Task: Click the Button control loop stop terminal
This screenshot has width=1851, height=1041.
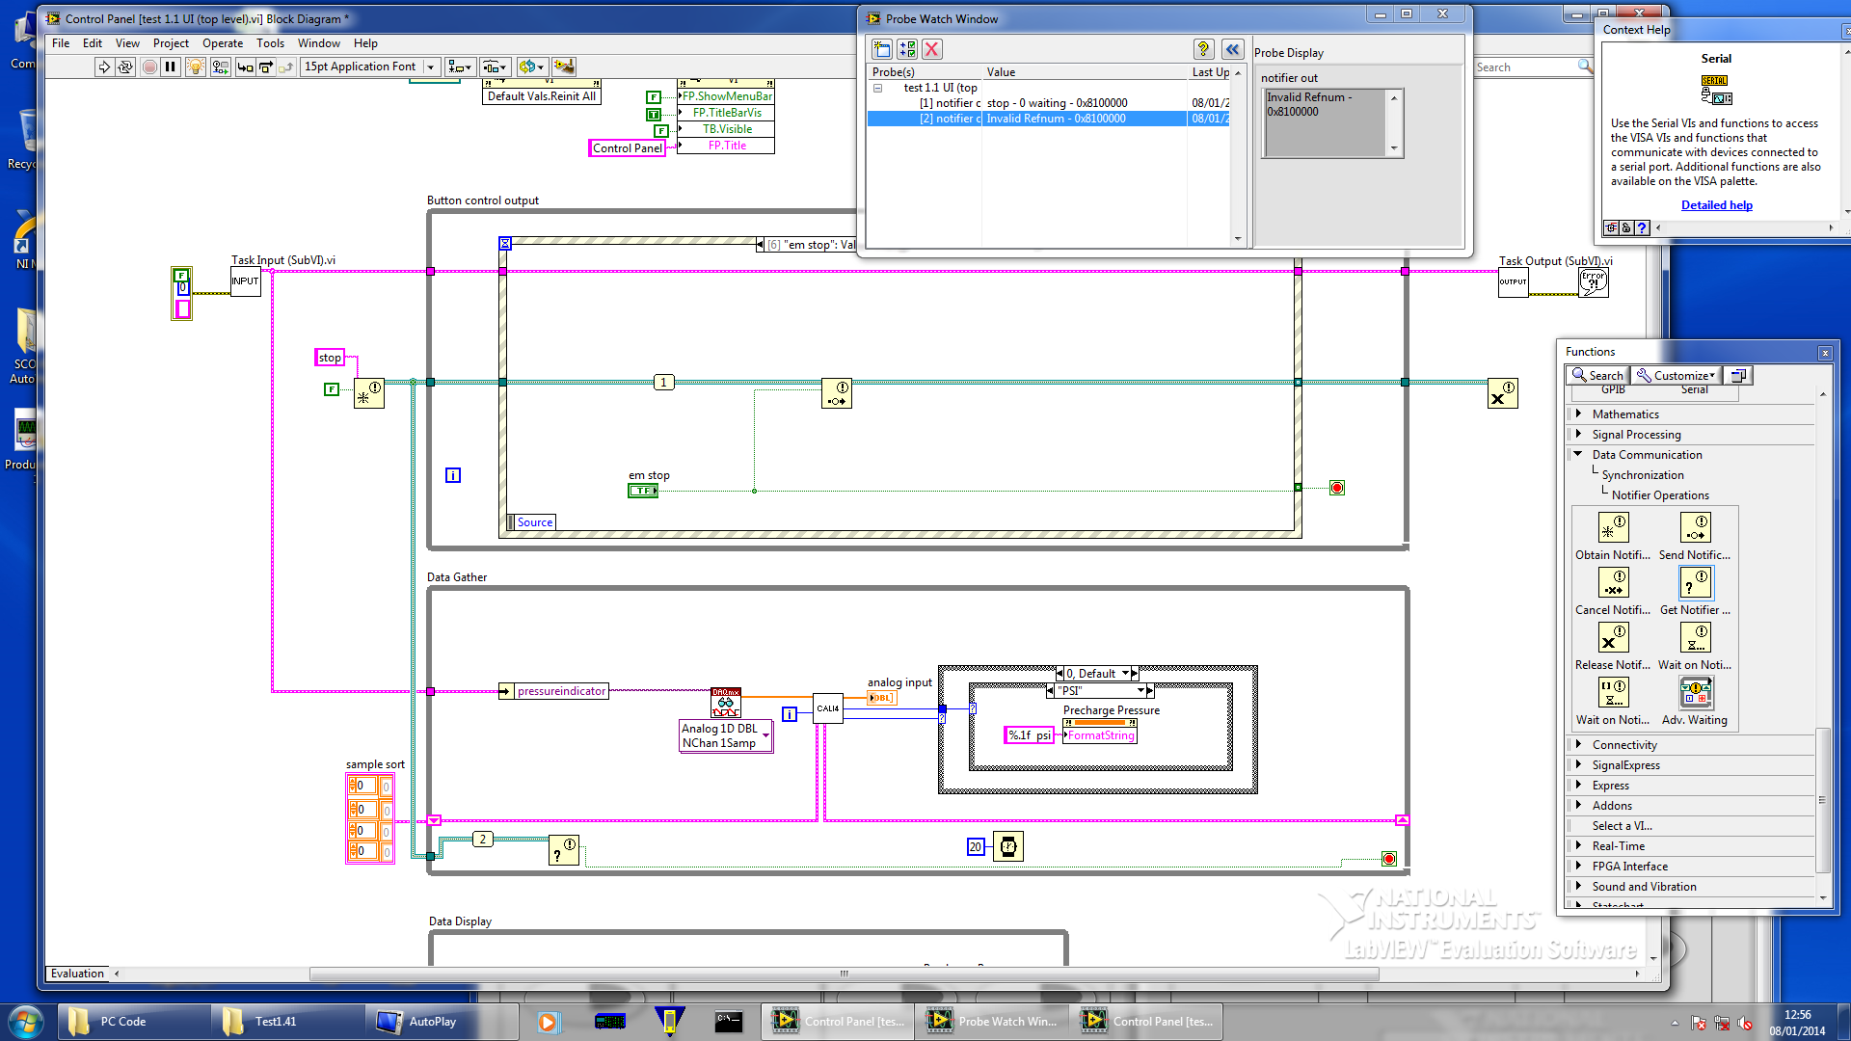Action: coord(1336,488)
